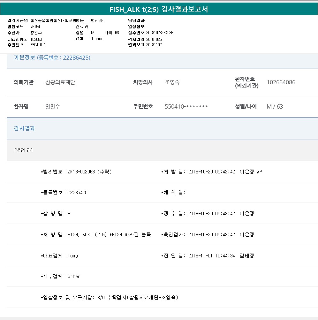This screenshot has width=318, height=320.
Task: Select the 성별/나이 value M / 63
Action: coord(275,107)
